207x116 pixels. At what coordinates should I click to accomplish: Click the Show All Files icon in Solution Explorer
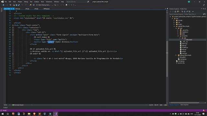pos(190,12)
